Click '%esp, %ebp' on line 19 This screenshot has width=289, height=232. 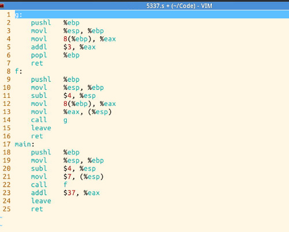click(83, 161)
